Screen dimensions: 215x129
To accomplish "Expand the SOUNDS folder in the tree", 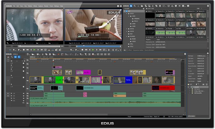I will [x=126, y=36].
